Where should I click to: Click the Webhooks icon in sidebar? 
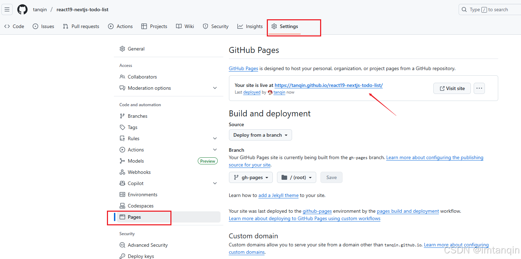pos(122,172)
